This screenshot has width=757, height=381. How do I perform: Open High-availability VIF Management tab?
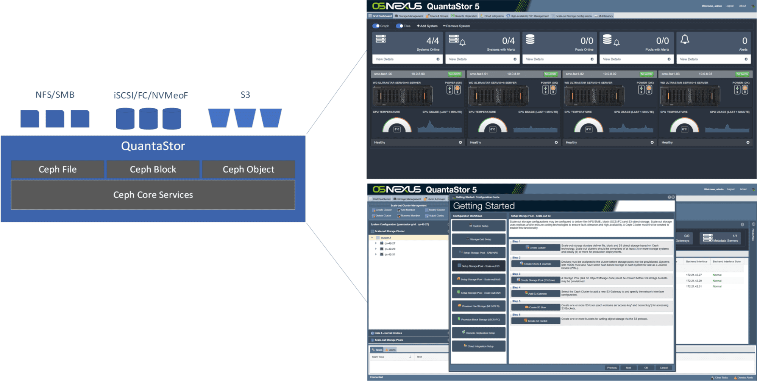(528, 16)
